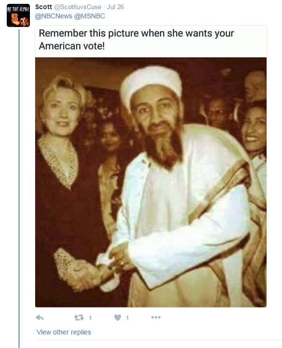Open the Jul 26 timestamp permalink
The image size is (282, 348).
click(x=116, y=7)
